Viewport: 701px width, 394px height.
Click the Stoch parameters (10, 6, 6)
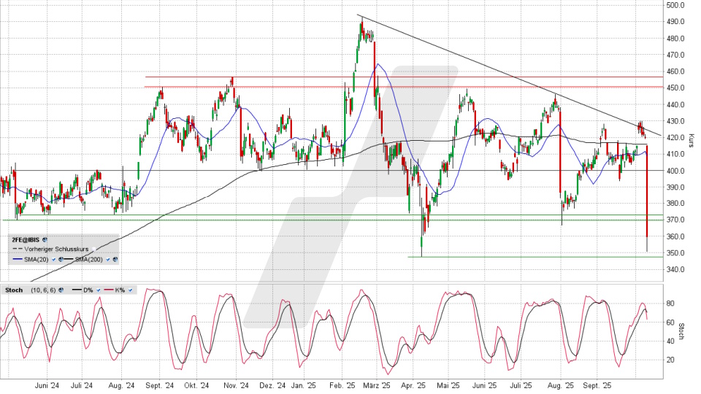click(43, 290)
